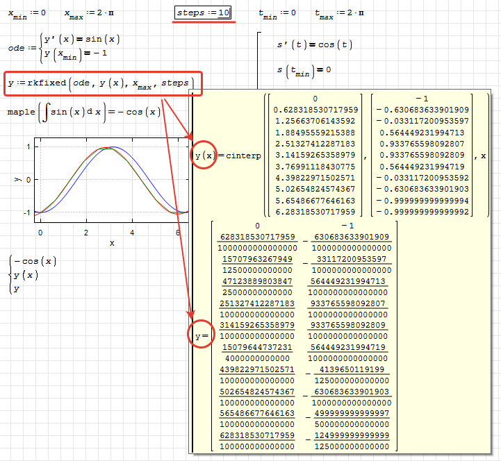This screenshot has width=501, height=461.
Task: Click the steps := 10 definition
Action: (204, 13)
